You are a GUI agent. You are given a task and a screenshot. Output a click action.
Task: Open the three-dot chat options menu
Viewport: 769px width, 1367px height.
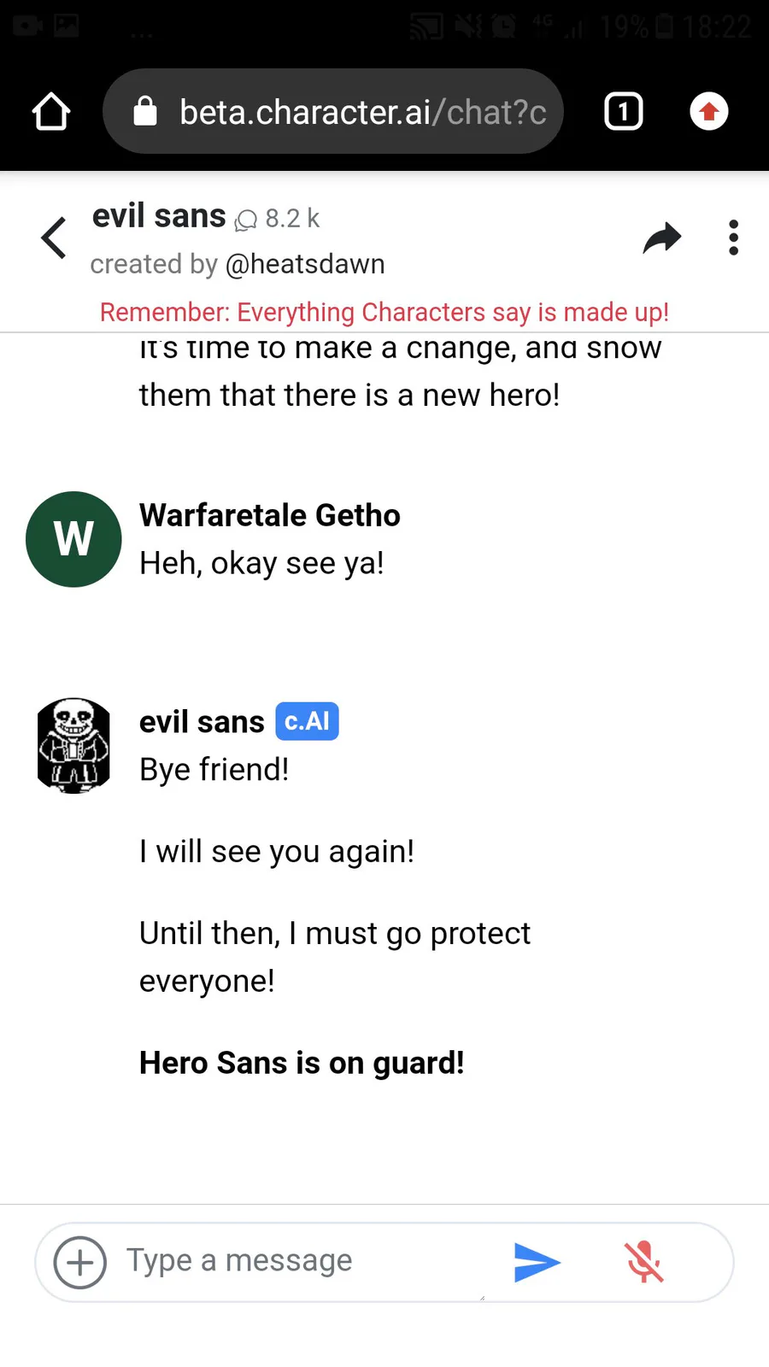click(x=733, y=238)
